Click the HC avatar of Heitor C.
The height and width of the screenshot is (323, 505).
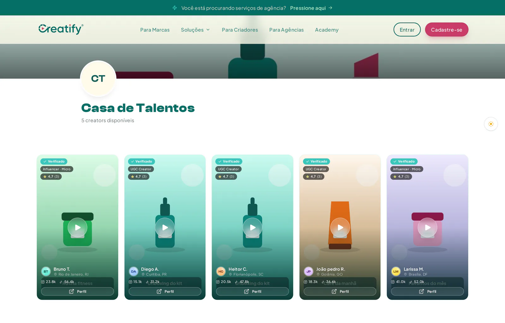[x=221, y=271]
